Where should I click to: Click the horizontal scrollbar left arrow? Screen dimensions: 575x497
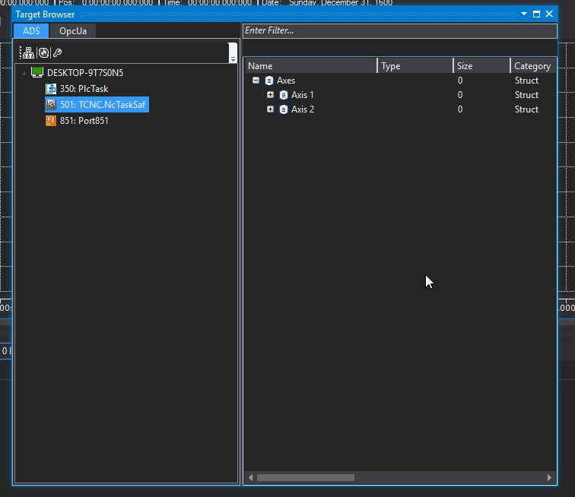point(251,477)
